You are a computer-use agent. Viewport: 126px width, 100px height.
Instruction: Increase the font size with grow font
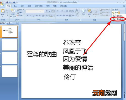pyautogui.click(x=46, y=11)
